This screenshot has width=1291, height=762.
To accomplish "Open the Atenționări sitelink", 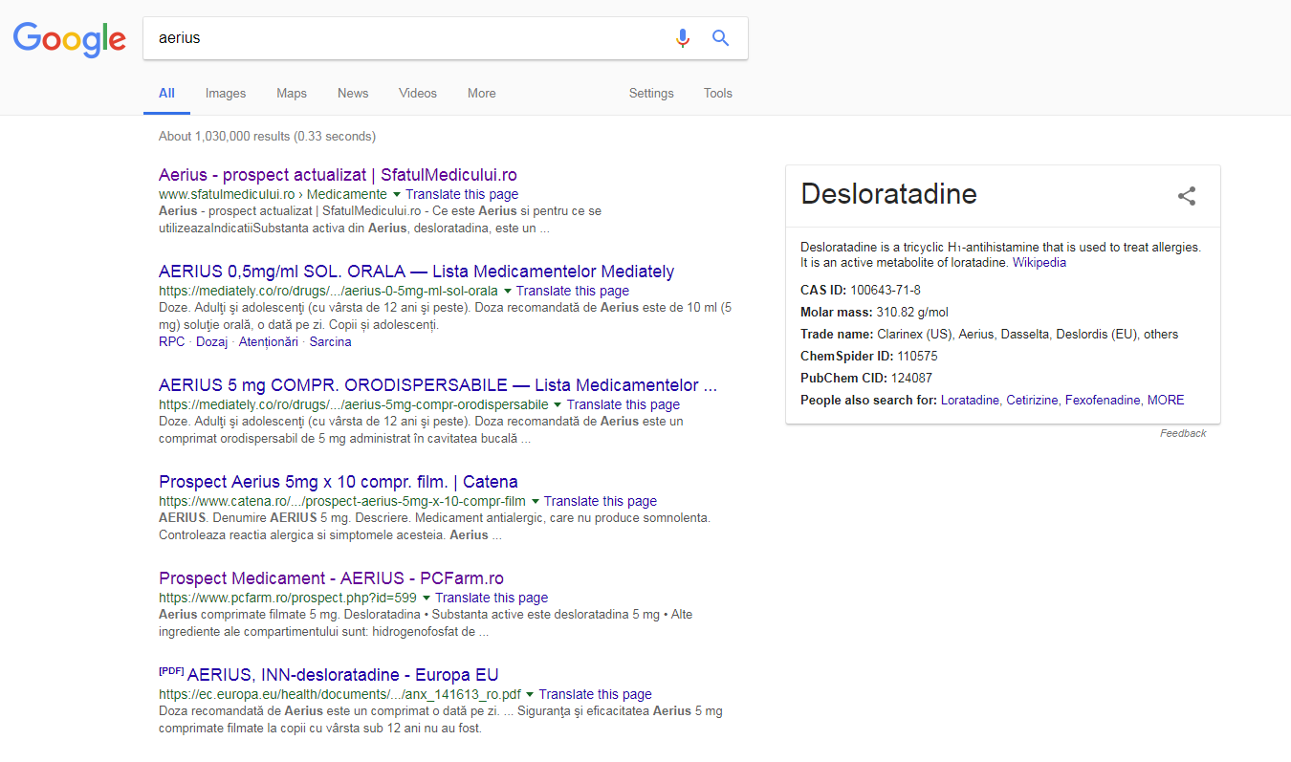I will (x=269, y=341).
